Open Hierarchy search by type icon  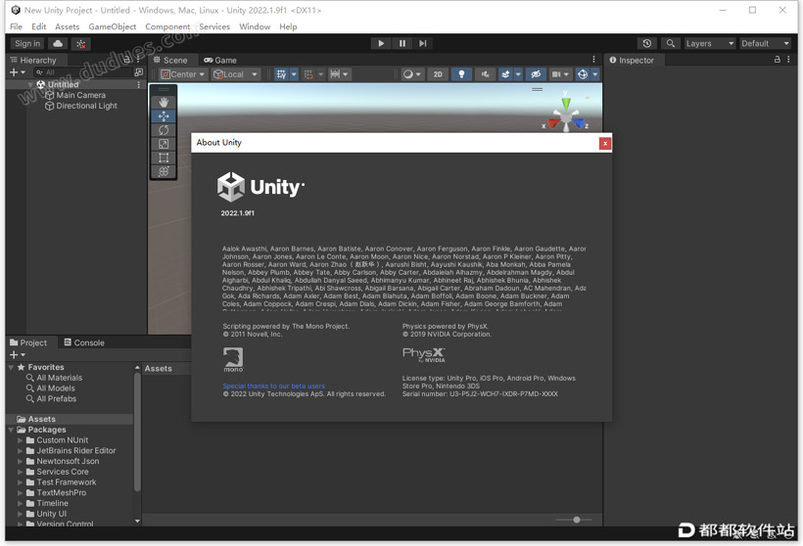138,72
